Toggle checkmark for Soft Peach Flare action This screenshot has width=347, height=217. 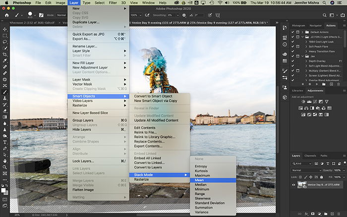293,47
